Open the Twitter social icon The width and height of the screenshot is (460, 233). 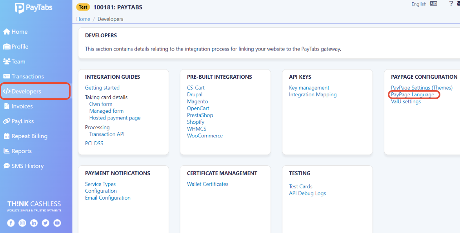click(46, 223)
